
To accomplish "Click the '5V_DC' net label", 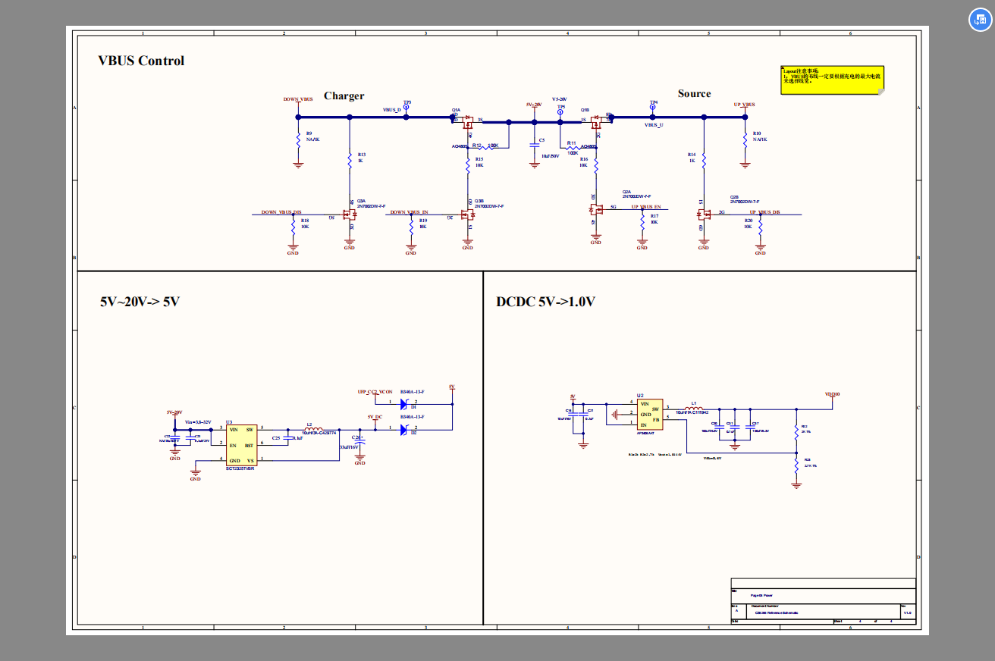I will (x=375, y=417).
